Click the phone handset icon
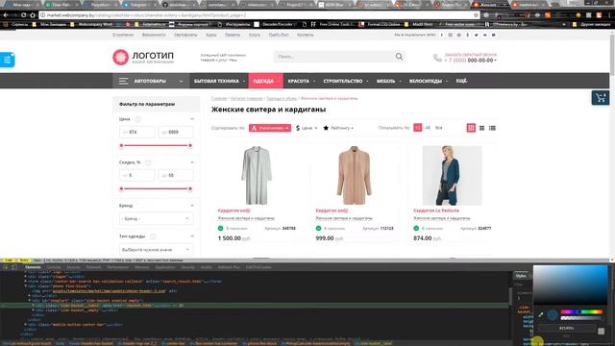Viewport: 615px width, 346px height. coord(437,58)
